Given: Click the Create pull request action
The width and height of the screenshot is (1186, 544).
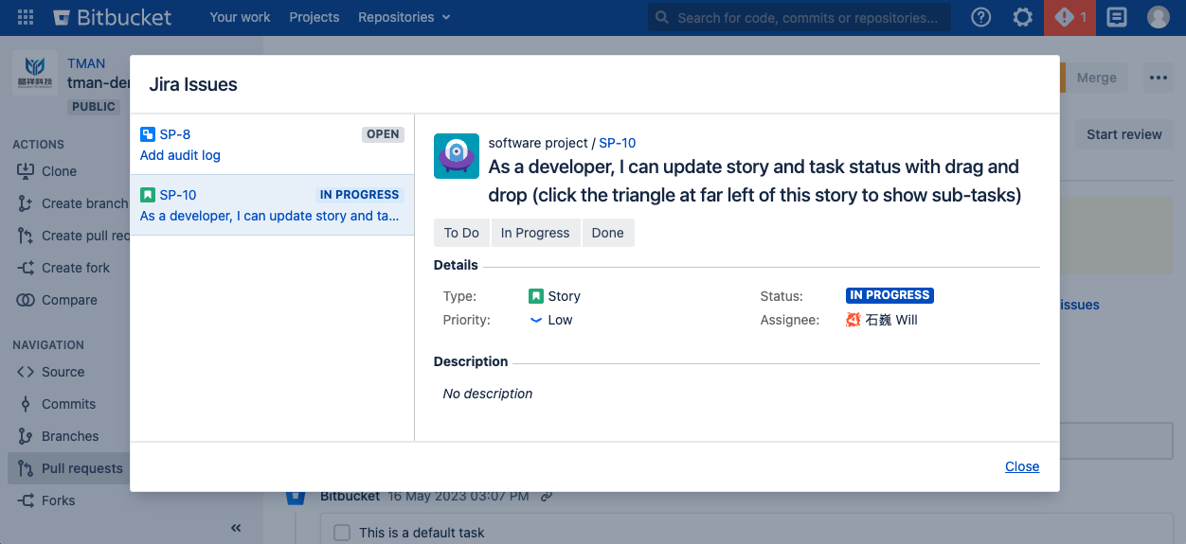Looking at the screenshot, I should pyautogui.click(x=72, y=236).
